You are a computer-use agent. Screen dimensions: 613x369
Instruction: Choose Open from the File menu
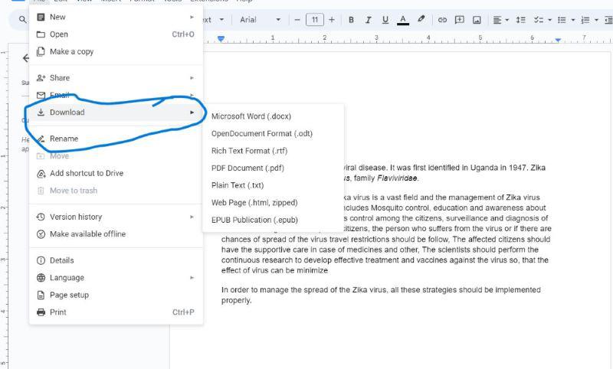(116, 34)
